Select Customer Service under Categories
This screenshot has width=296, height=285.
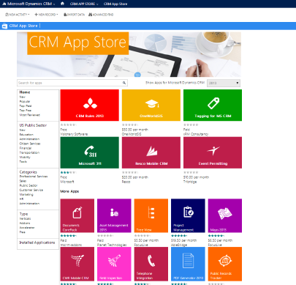(31, 190)
